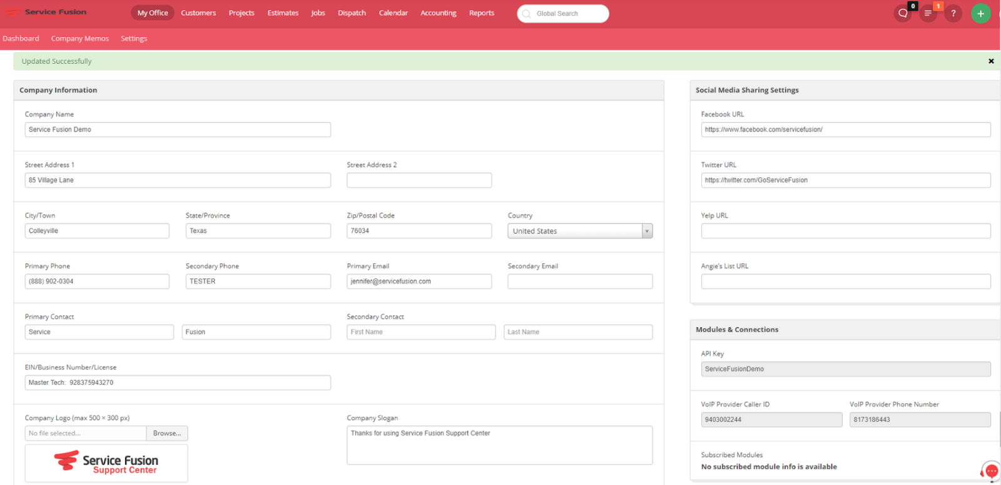This screenshot has height=485, width=1001.
Task: Click the Service Fusion logo
Action: click(46, 12)
